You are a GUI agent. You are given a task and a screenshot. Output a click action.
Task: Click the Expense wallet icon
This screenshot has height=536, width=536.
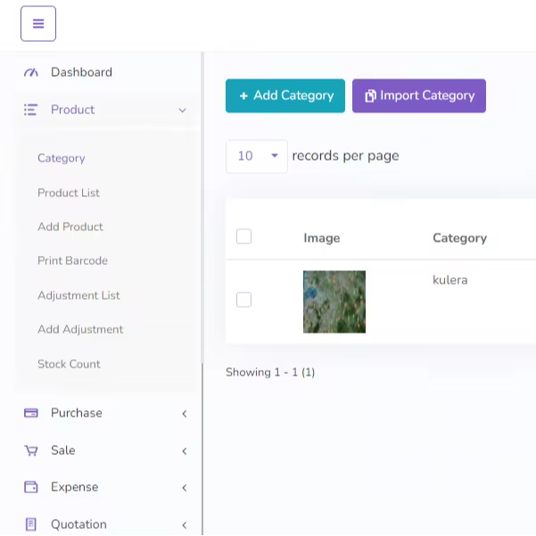(31, 487)
